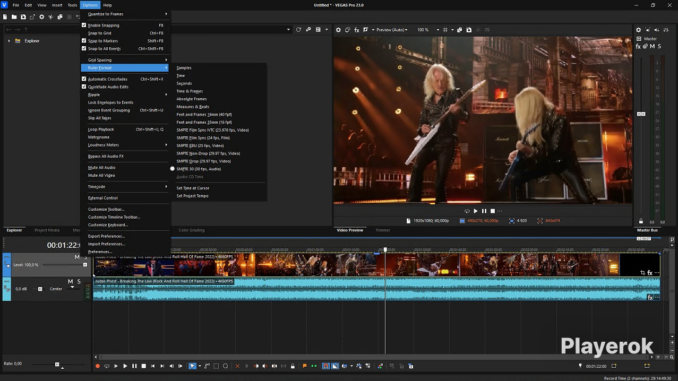This screenshot has width=678, height=381.
Task: Solo audio track 2
Action: point(79,281)
